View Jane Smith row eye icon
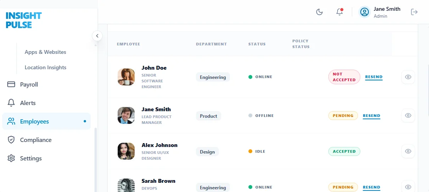The width and height of the screenshot is (429, 192). (408, 115)
